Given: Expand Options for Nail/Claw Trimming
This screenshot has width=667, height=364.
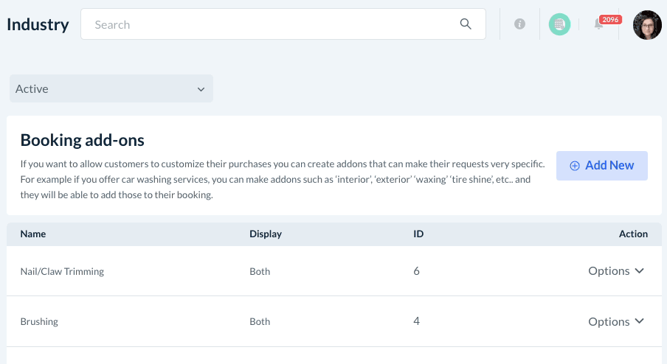Looking at the screenshot, I should tap(616, 271).
